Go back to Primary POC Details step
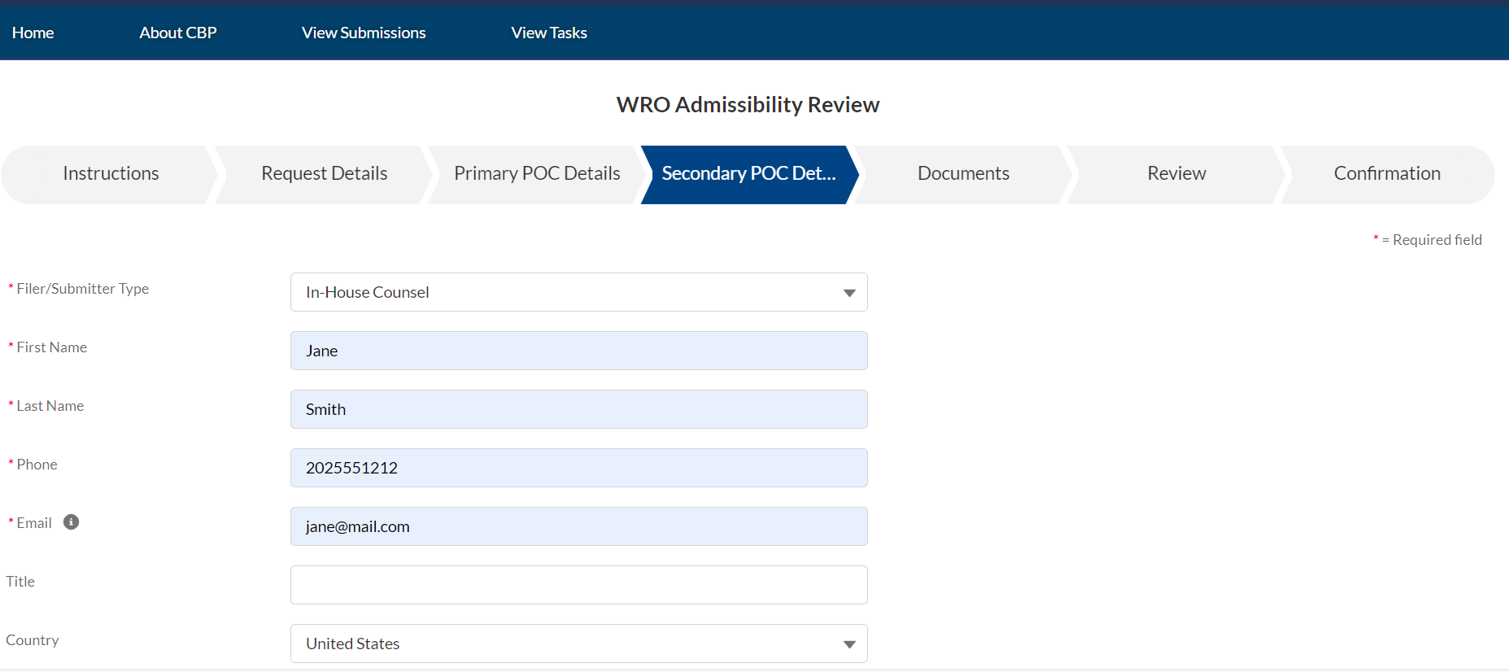The image size is (1509, 672). click(x=537, y=174)
